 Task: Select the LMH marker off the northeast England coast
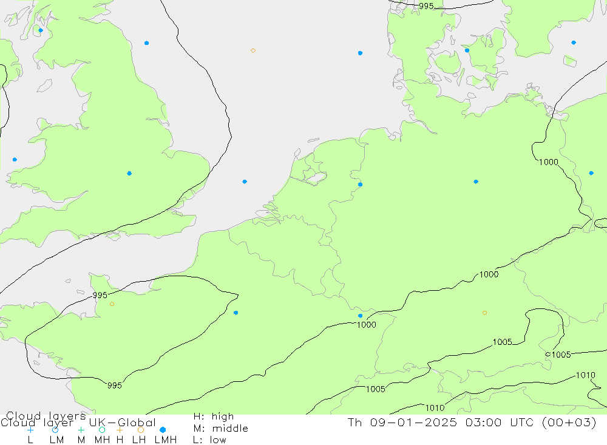click(x=146, y=43)
